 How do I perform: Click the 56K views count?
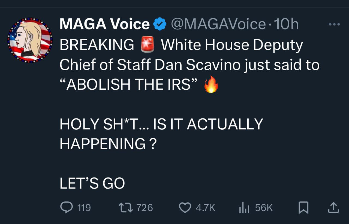pyautogui.click(x=264, y=208)
